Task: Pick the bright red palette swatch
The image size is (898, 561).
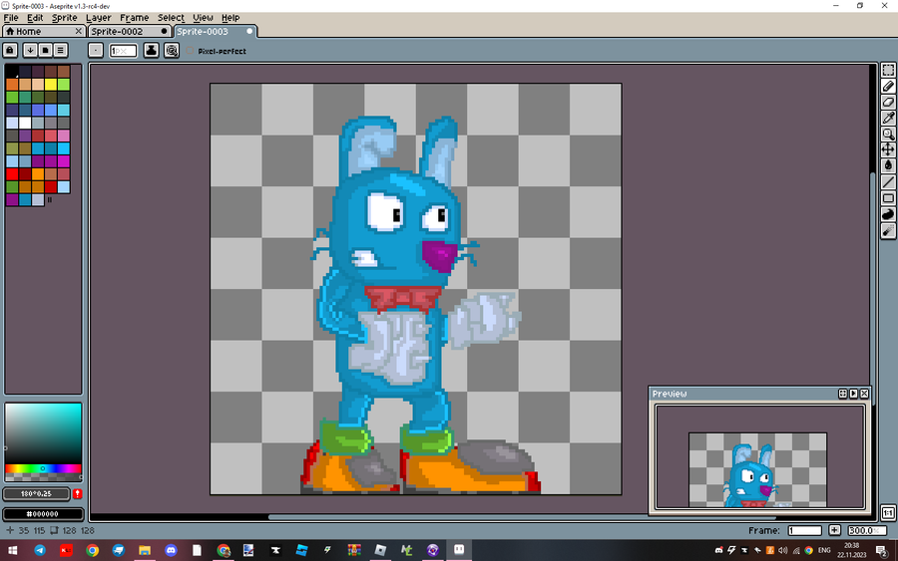Action: [12, 173]
